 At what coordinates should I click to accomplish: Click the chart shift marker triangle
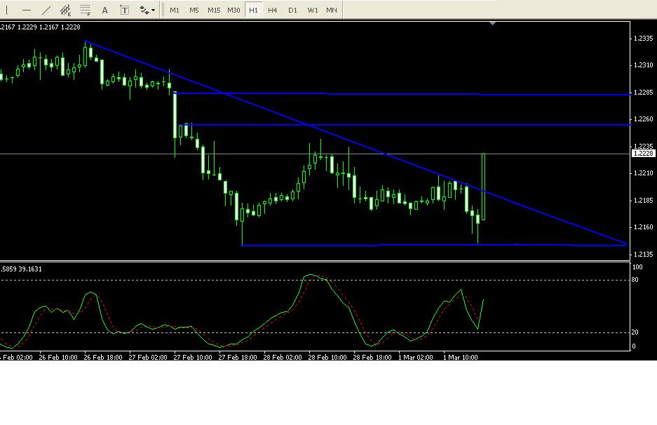(493, 24)
